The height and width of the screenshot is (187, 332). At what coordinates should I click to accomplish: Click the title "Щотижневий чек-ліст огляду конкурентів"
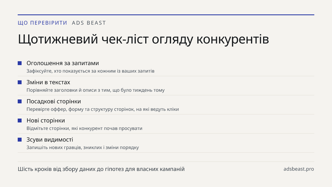[143, 39]
